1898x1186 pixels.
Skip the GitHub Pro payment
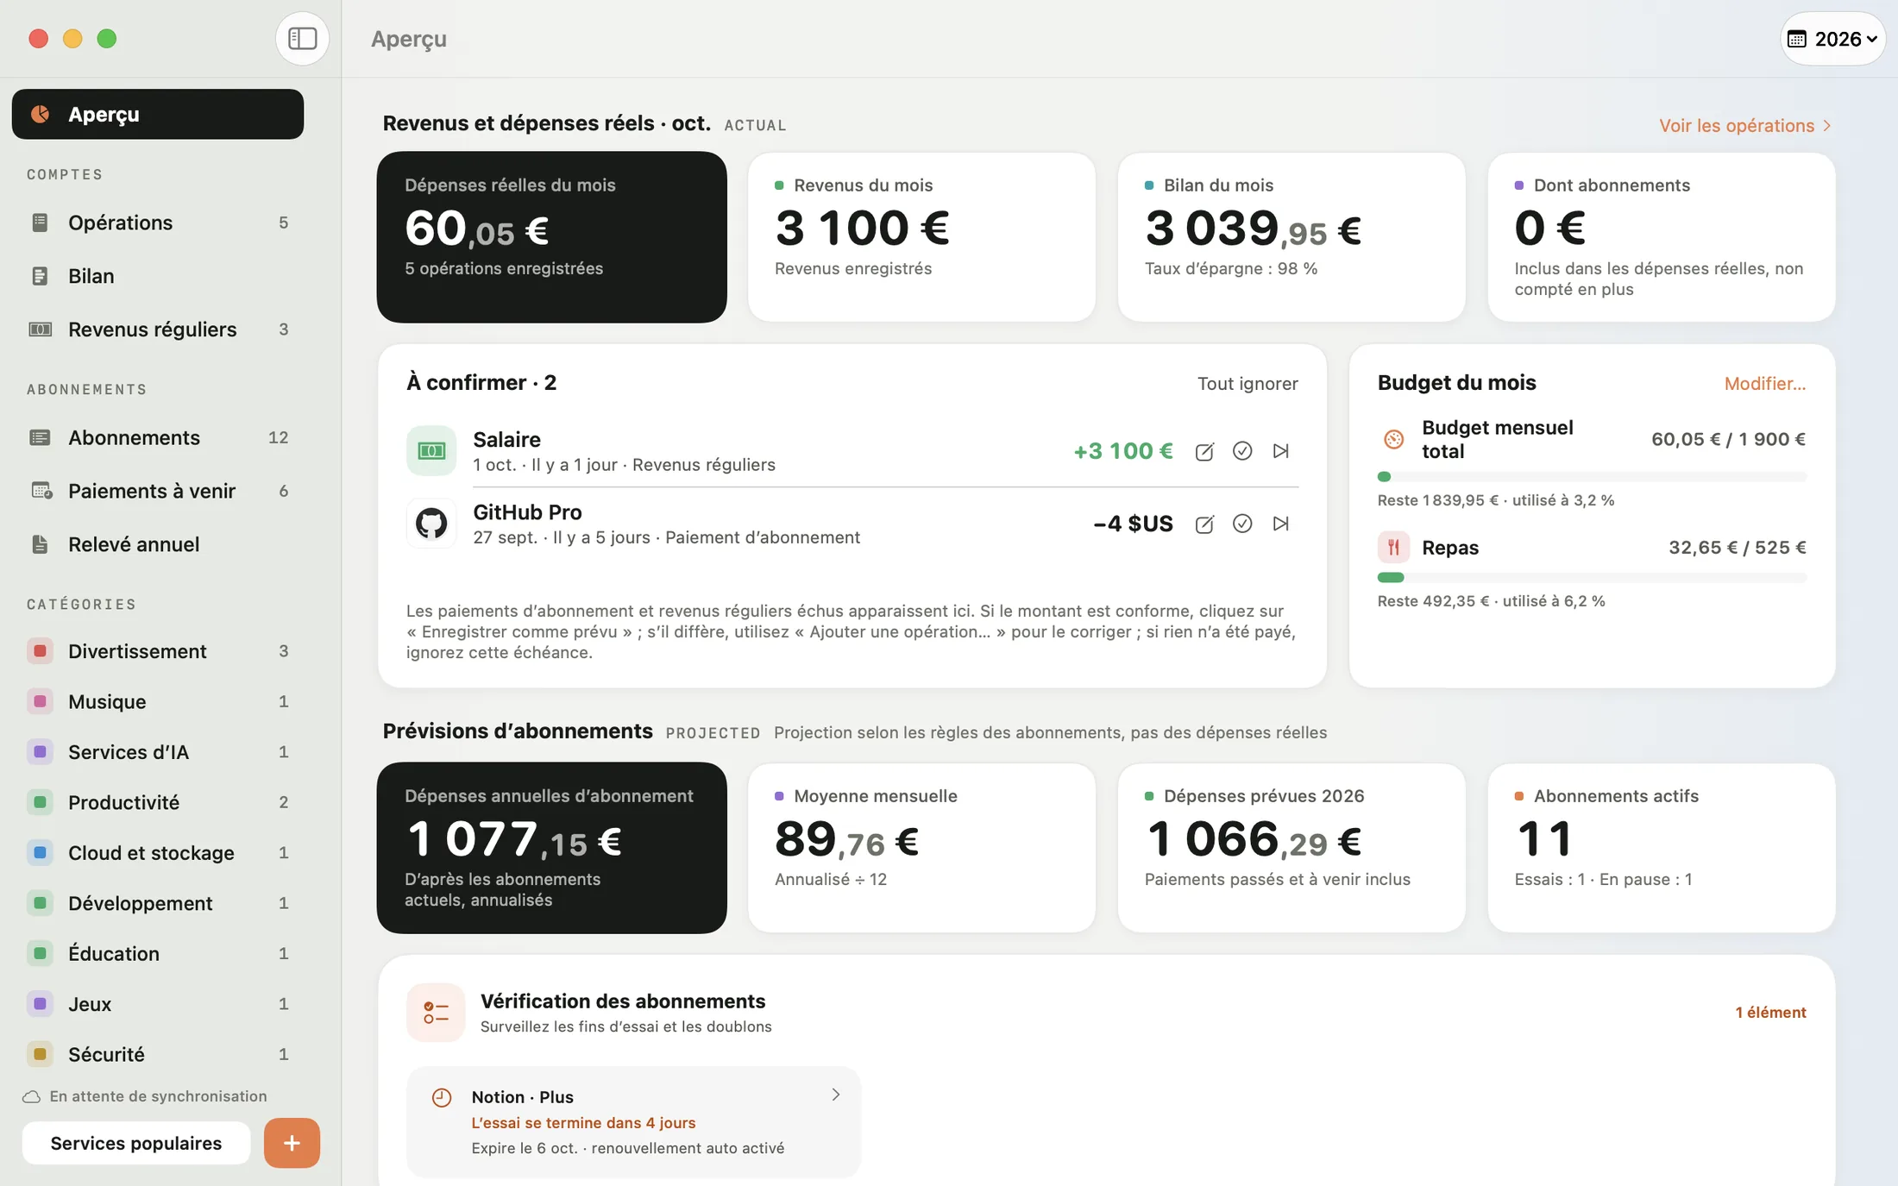(x=1281, y=524)
